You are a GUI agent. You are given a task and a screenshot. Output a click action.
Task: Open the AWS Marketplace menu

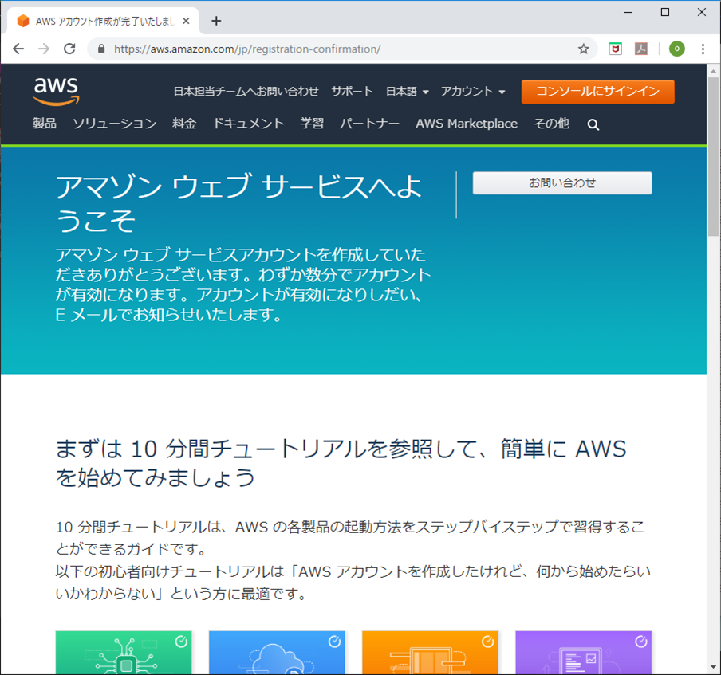pyautogui.click(x=467, y=124)
